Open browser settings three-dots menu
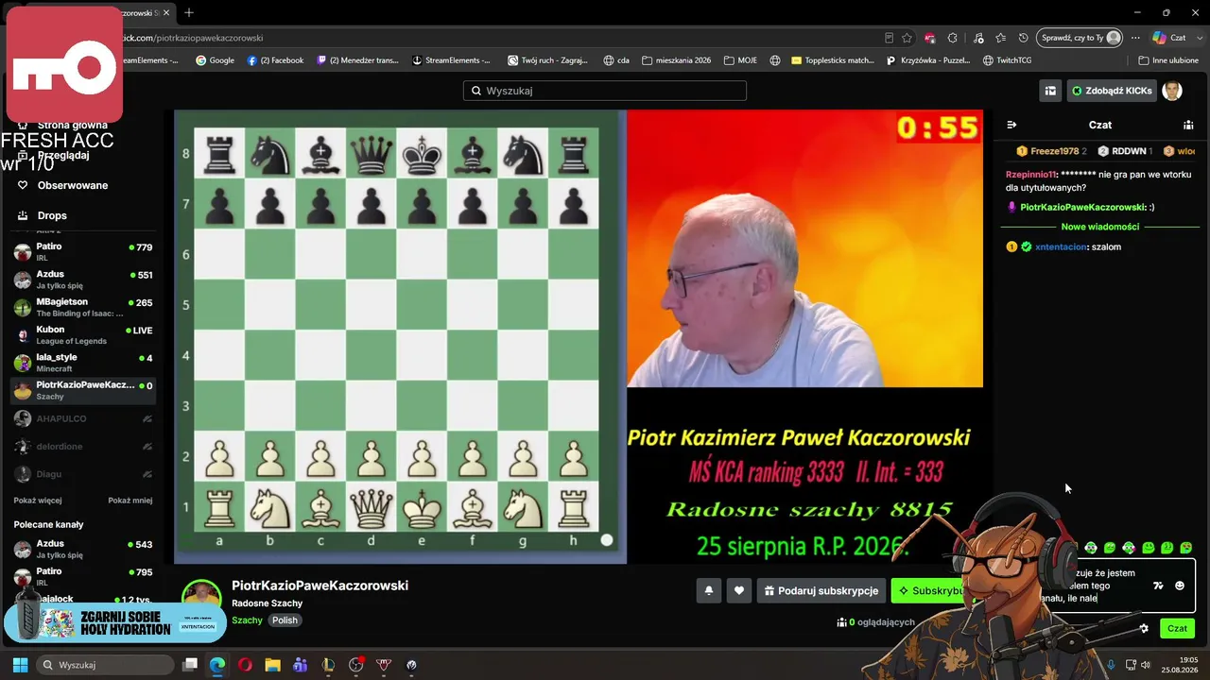This screenshot has height=680, width=1210. [x=1134, y=38]
